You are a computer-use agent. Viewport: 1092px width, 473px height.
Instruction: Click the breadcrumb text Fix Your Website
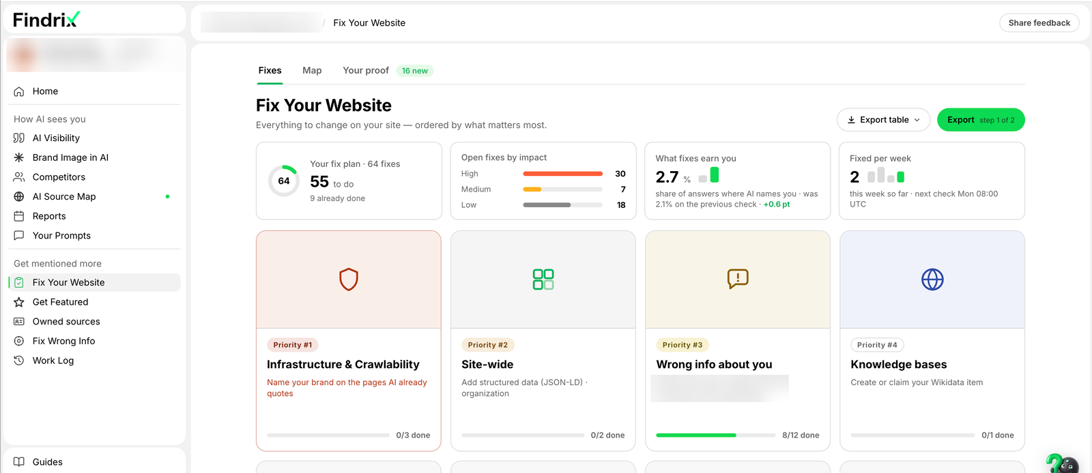coord(369,22)
